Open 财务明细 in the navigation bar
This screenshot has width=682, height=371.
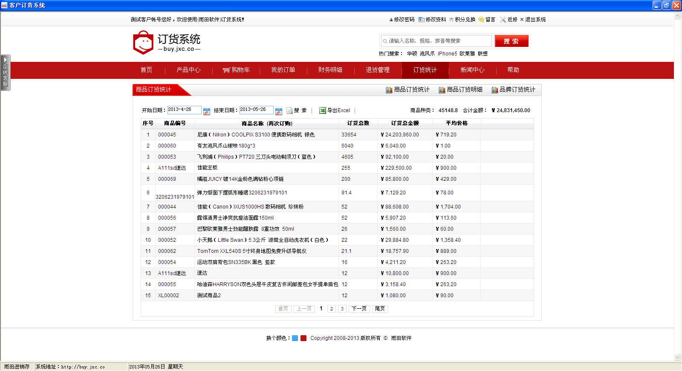[330, 70]
